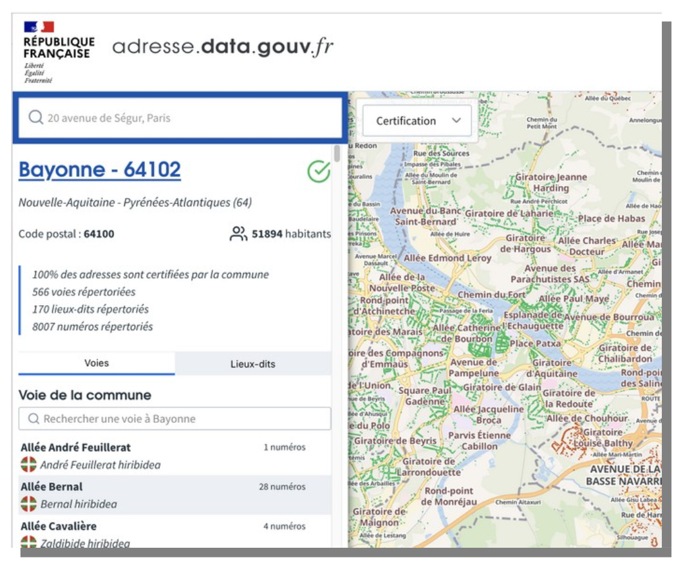Click 'Avenue de Pampelune' map label
This screenshot has width=685, height=569.
[x=474, y=368]
